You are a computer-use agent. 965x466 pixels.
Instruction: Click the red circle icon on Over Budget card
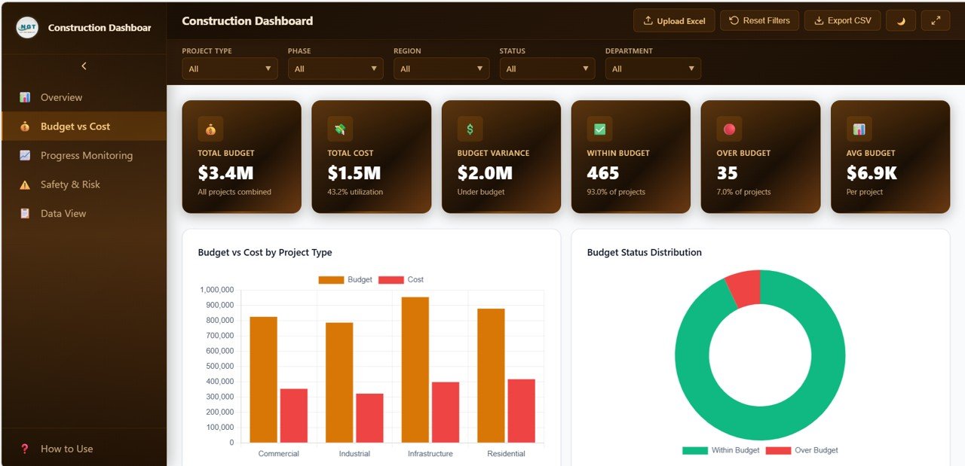pos(729,129)
